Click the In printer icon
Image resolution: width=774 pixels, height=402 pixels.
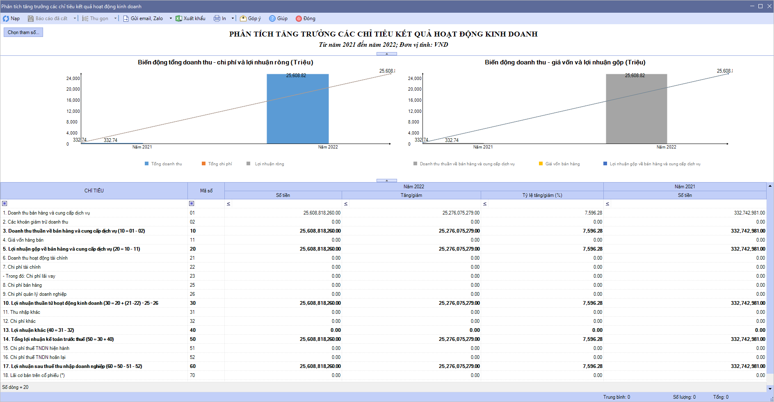tap(217, 18)
